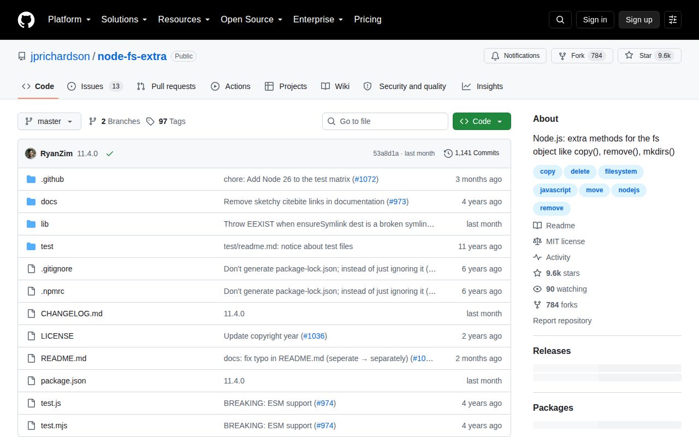699x437 pixels.
Task: Click the Sign in button
Action: coord(595,20)
